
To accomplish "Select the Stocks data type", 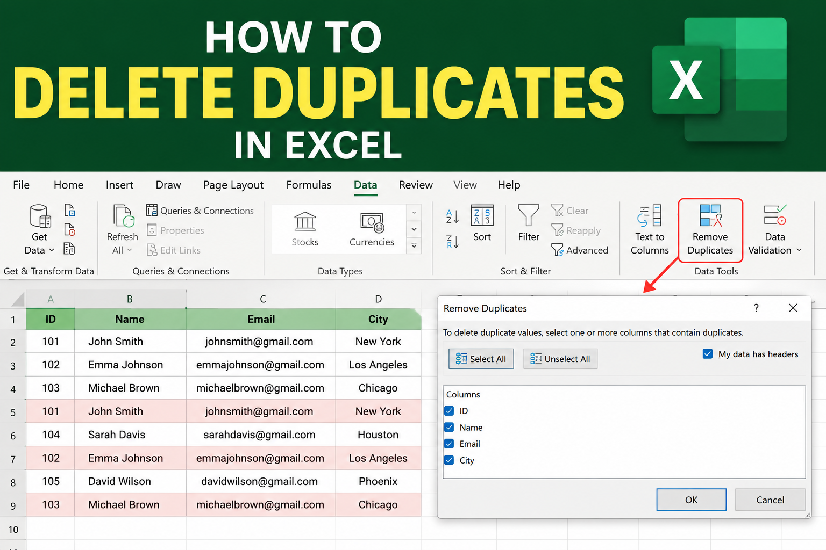I will point(305,229).
